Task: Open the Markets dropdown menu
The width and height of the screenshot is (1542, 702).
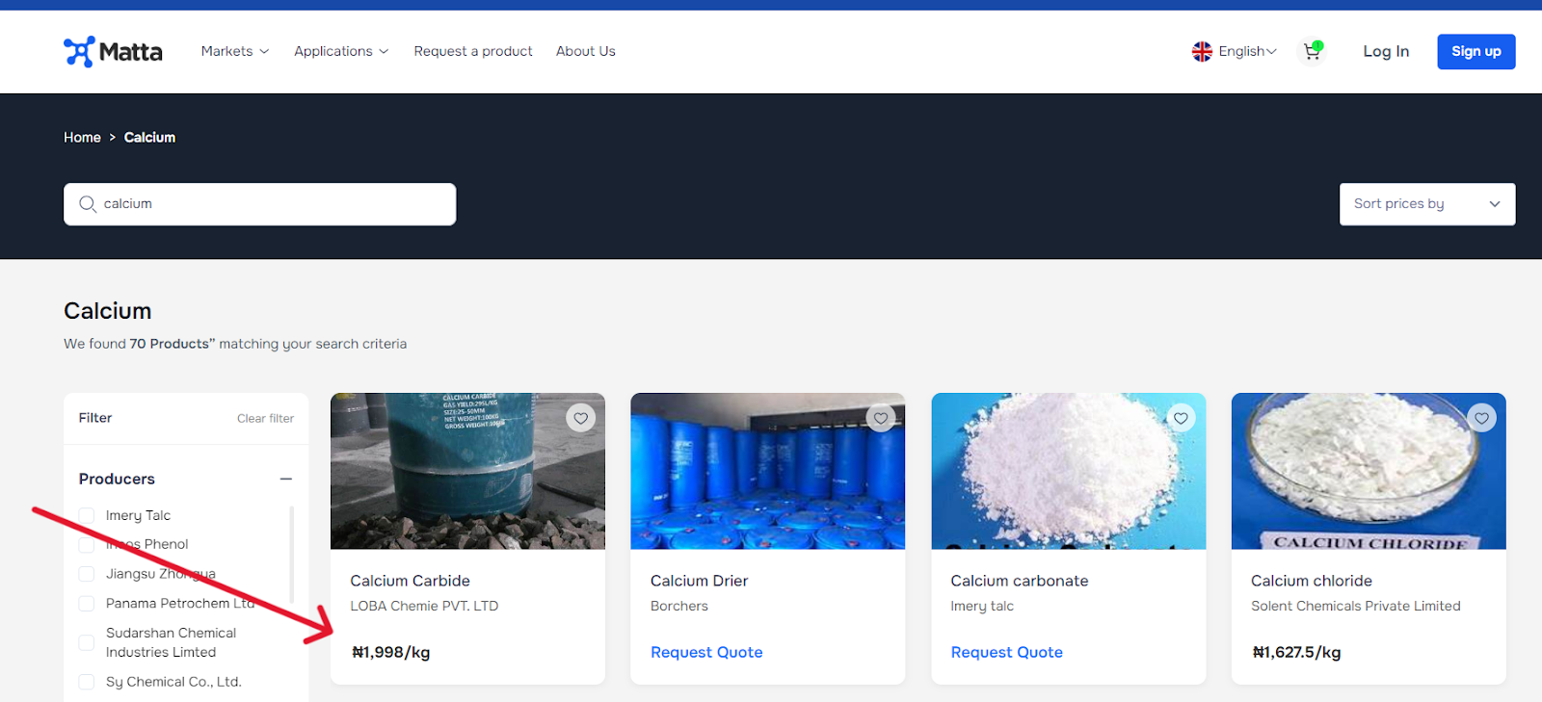Action: [x=235, y=51]
